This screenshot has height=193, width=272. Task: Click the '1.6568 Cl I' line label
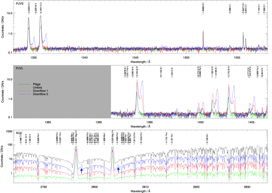click(x=203, y=8)
